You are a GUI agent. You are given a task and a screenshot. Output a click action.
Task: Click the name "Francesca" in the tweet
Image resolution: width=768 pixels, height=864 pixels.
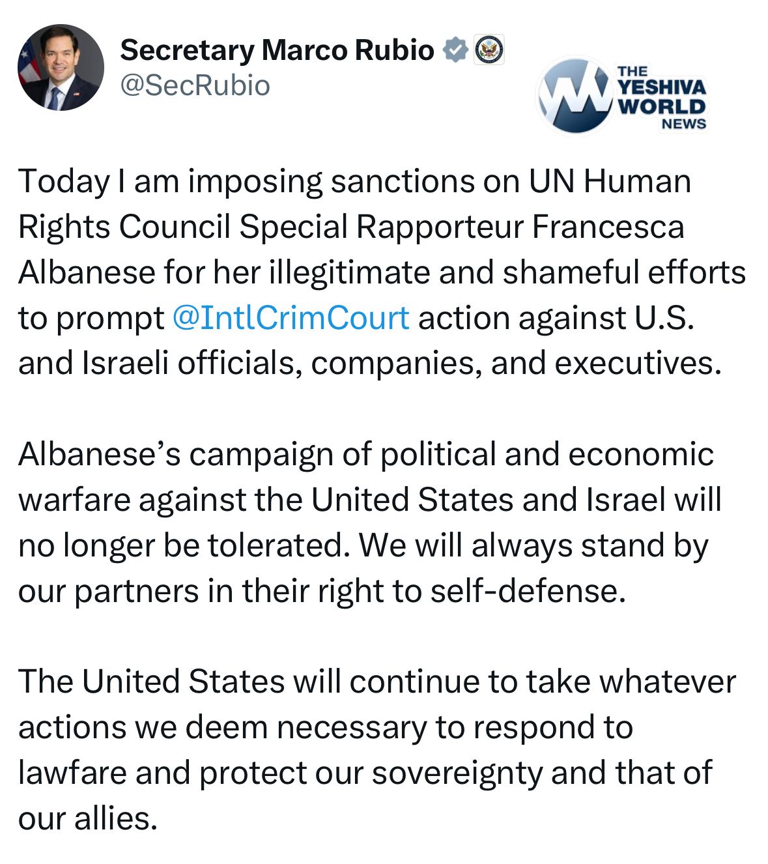click(608, 227)
